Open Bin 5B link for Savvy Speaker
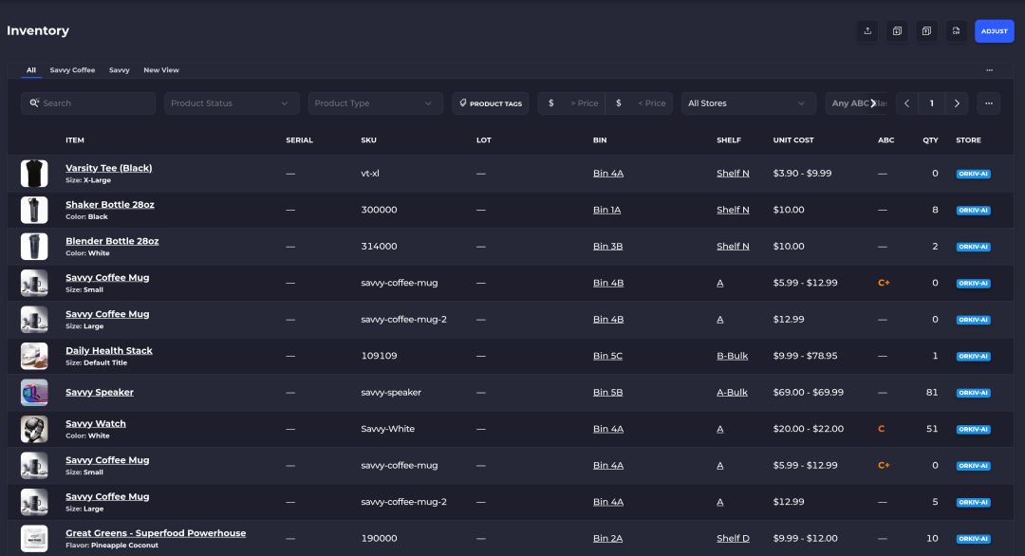 click(607, 393)
